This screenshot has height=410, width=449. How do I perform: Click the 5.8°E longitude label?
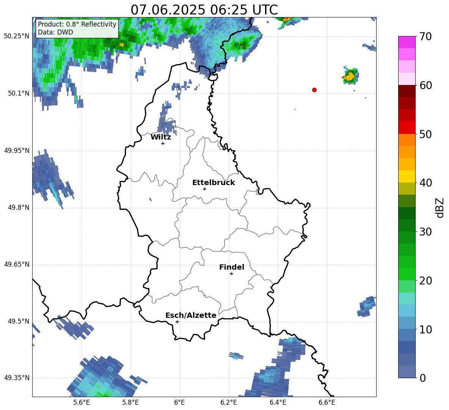coord(130,402)
